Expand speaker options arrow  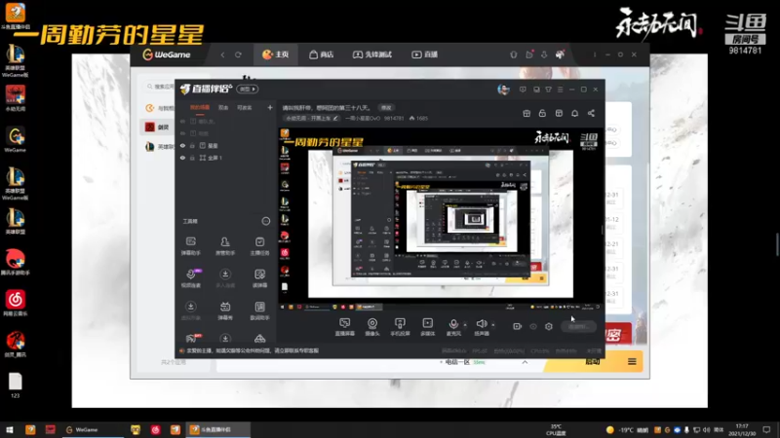(493, 325)
